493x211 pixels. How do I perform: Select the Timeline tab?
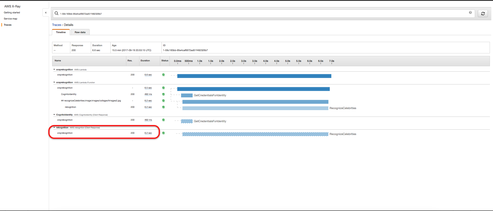pos(61,32)
